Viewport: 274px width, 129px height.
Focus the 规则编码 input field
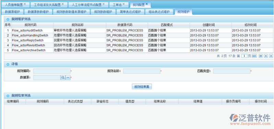click(52, 71)
